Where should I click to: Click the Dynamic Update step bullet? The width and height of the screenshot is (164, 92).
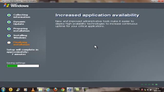pos(9,22)
